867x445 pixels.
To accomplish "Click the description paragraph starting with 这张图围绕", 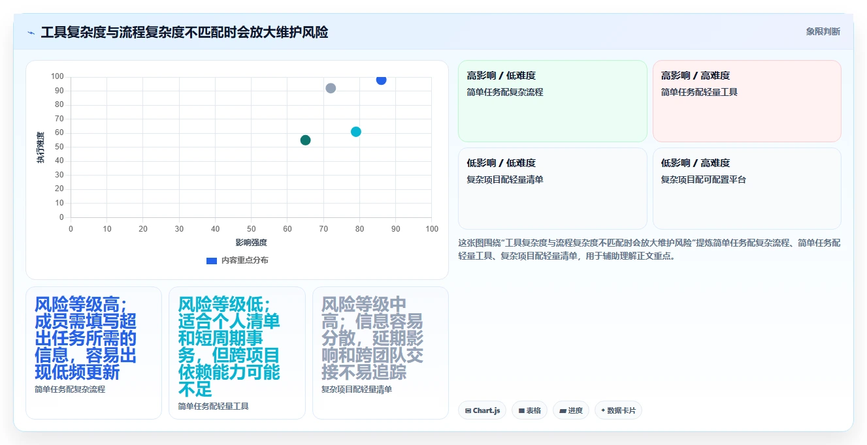I will pyautogui.click(x=649, y=249).
